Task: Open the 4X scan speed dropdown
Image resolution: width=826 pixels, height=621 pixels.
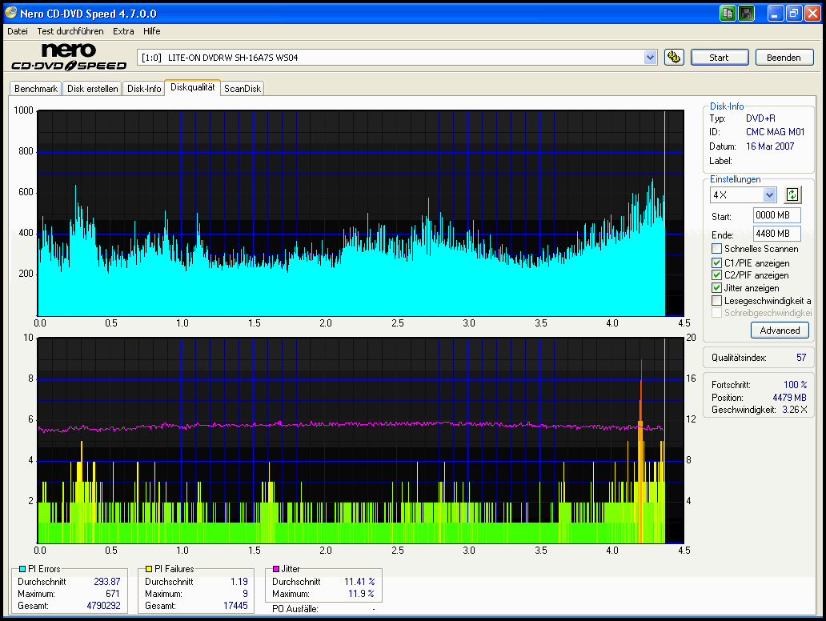Action: (769, 194)
